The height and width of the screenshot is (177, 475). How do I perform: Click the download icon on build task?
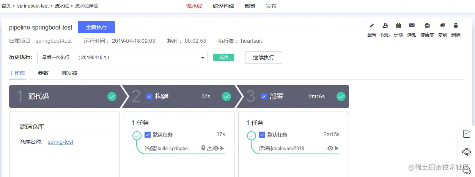(210, 148)
